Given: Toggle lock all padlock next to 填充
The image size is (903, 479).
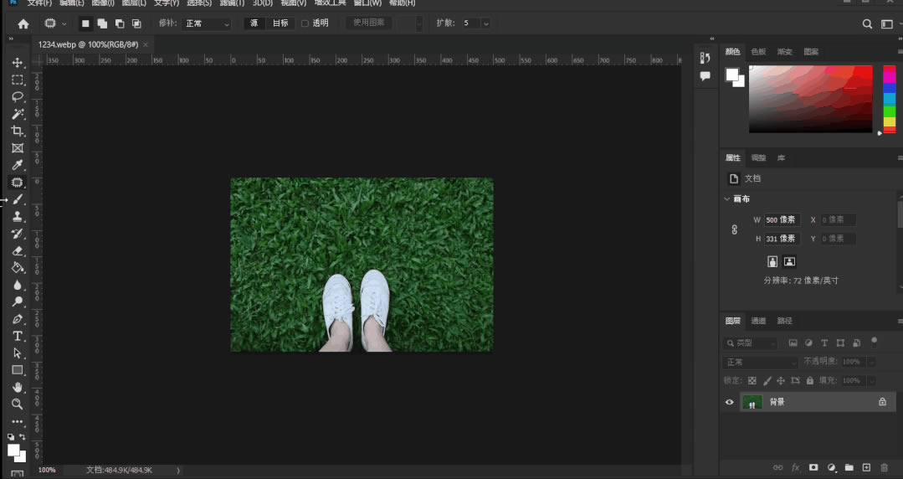Looking at the screenshot, I should (x=810, y=380).
